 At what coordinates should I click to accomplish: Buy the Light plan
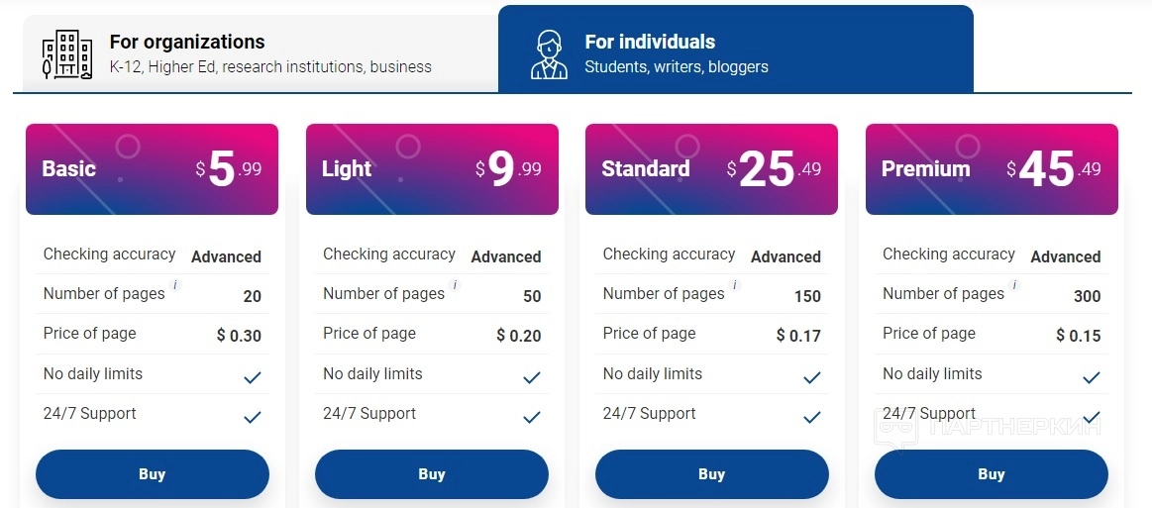tap(432, 474)
